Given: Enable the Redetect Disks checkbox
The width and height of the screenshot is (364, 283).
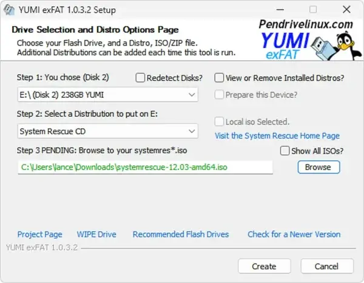Looking at the screenshot, I should pyautogui.click(x=141, y=78).
